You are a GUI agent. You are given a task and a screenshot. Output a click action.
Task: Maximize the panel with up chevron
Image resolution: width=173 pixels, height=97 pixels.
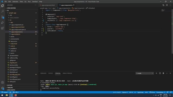[167, 73]
